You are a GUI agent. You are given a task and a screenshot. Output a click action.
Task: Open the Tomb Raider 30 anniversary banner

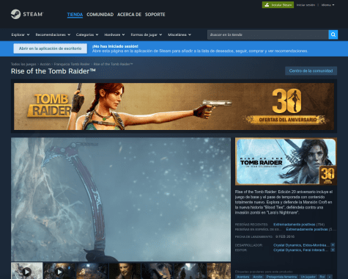pyautogui.click(x=174, y=106)
